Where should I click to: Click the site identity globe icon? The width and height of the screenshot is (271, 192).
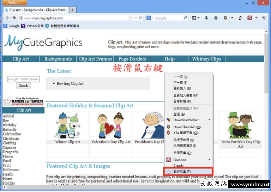pyautogui.click(x=21, y=18)
